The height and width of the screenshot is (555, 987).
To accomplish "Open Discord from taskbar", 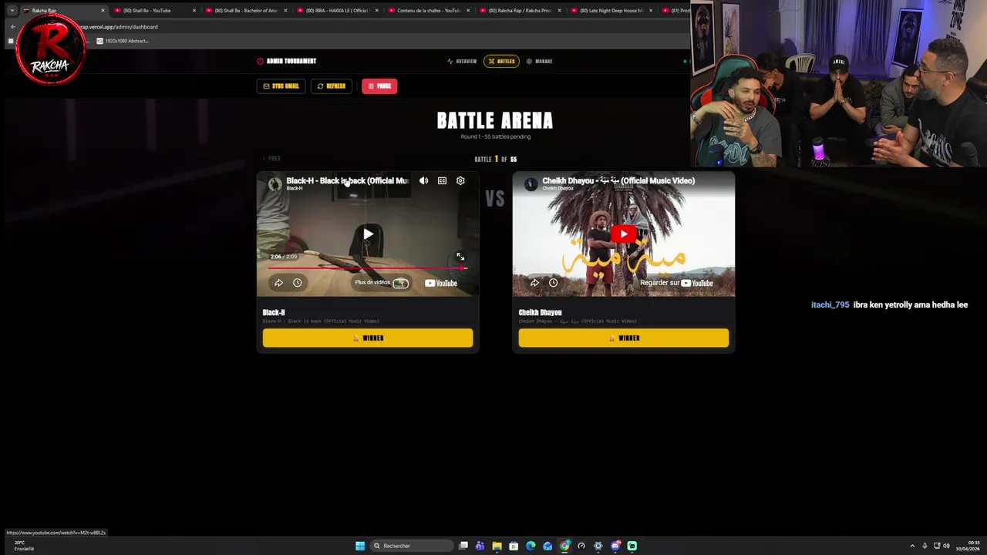I will pyautogui.click(x=615, y=546).
